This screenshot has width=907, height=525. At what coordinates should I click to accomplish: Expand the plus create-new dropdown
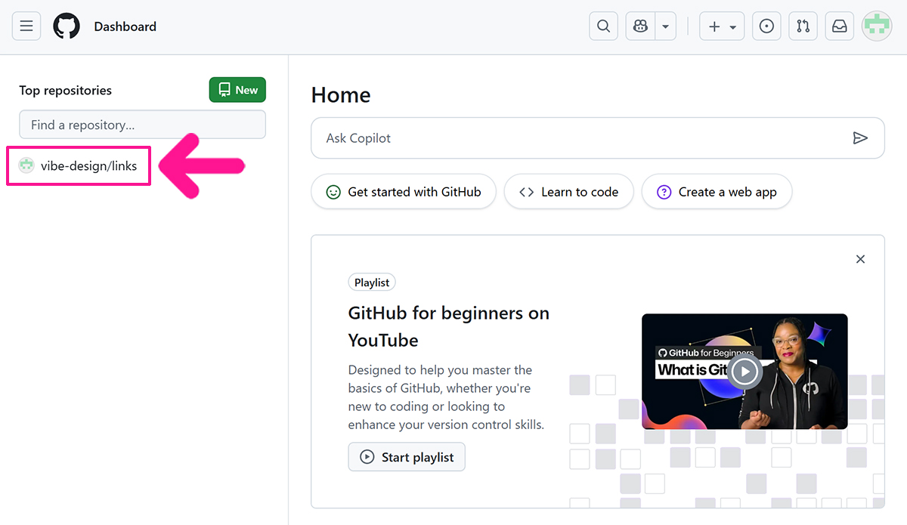point(722,26)
